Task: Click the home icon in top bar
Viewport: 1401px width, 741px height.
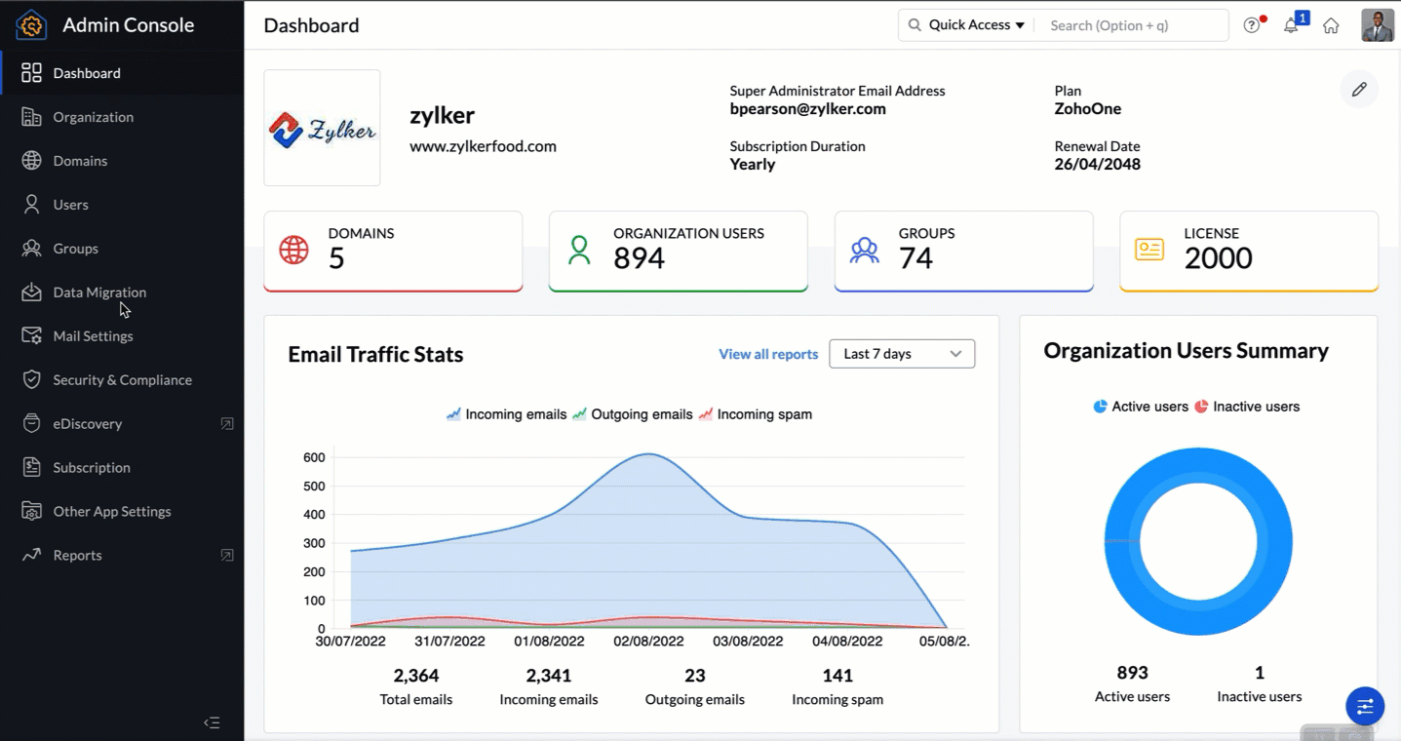Action: [1331, 26]
